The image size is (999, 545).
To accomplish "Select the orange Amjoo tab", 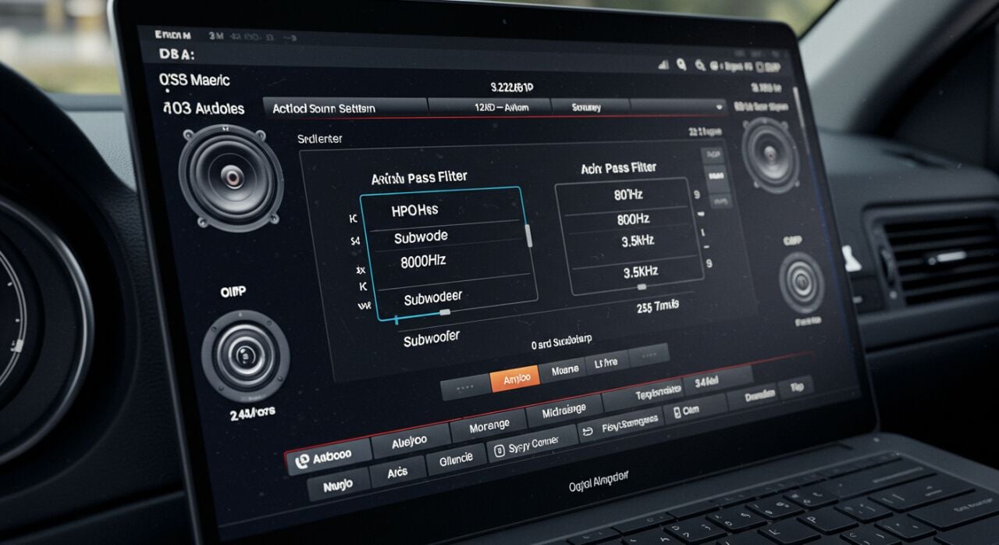I will pos(515,379).
